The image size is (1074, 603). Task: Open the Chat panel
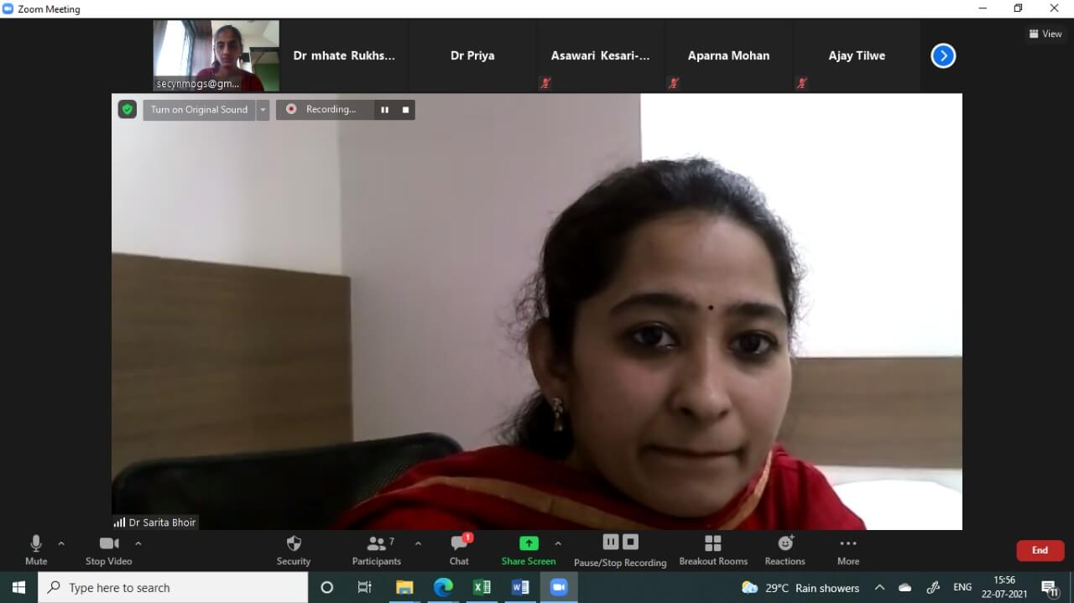[x=459, y=550]
